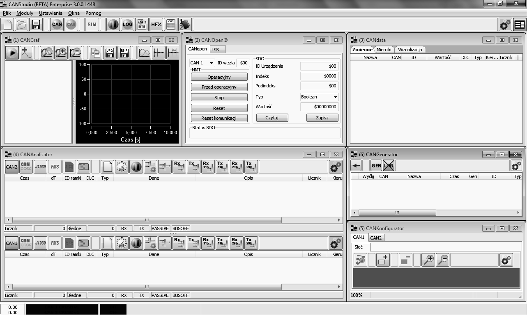Click the Zapisz SDO button
This screenshot has width=527, height=315.
tap(322, 118)
